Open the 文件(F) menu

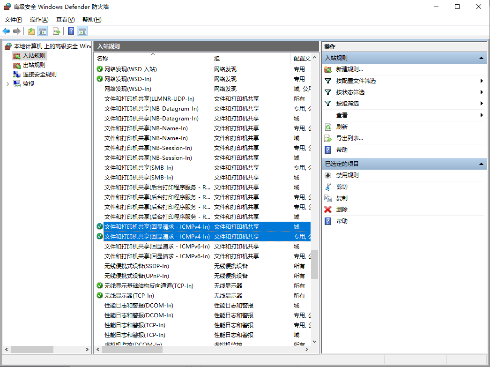point(14,20)
